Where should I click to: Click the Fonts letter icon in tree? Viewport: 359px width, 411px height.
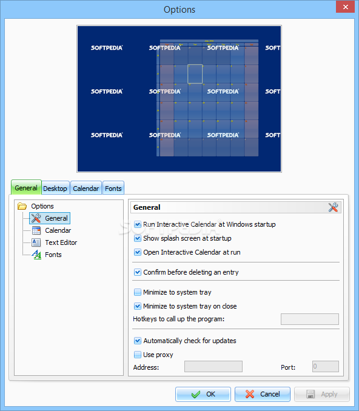[36, 255]
